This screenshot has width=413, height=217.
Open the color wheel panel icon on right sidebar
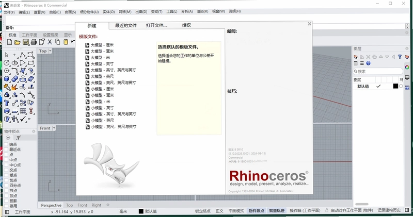coord(407,68)
